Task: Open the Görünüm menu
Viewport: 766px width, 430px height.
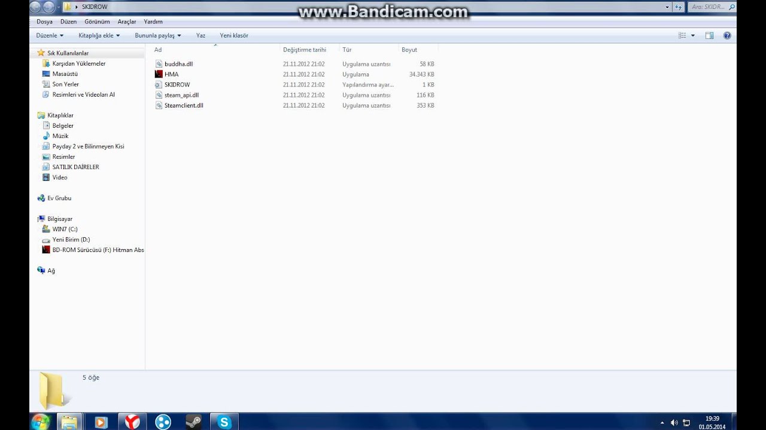Action: pyautogui.click(x=97, y=21)
